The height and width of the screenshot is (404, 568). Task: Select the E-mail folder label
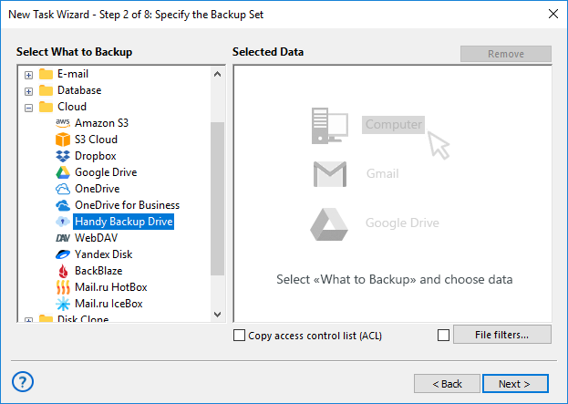click(x=73, y=74)
